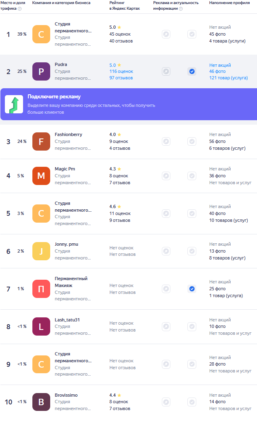Click the 39 % traffic share value
The width and height of the screenshot is (257, 421).
[x=22, y=34]
